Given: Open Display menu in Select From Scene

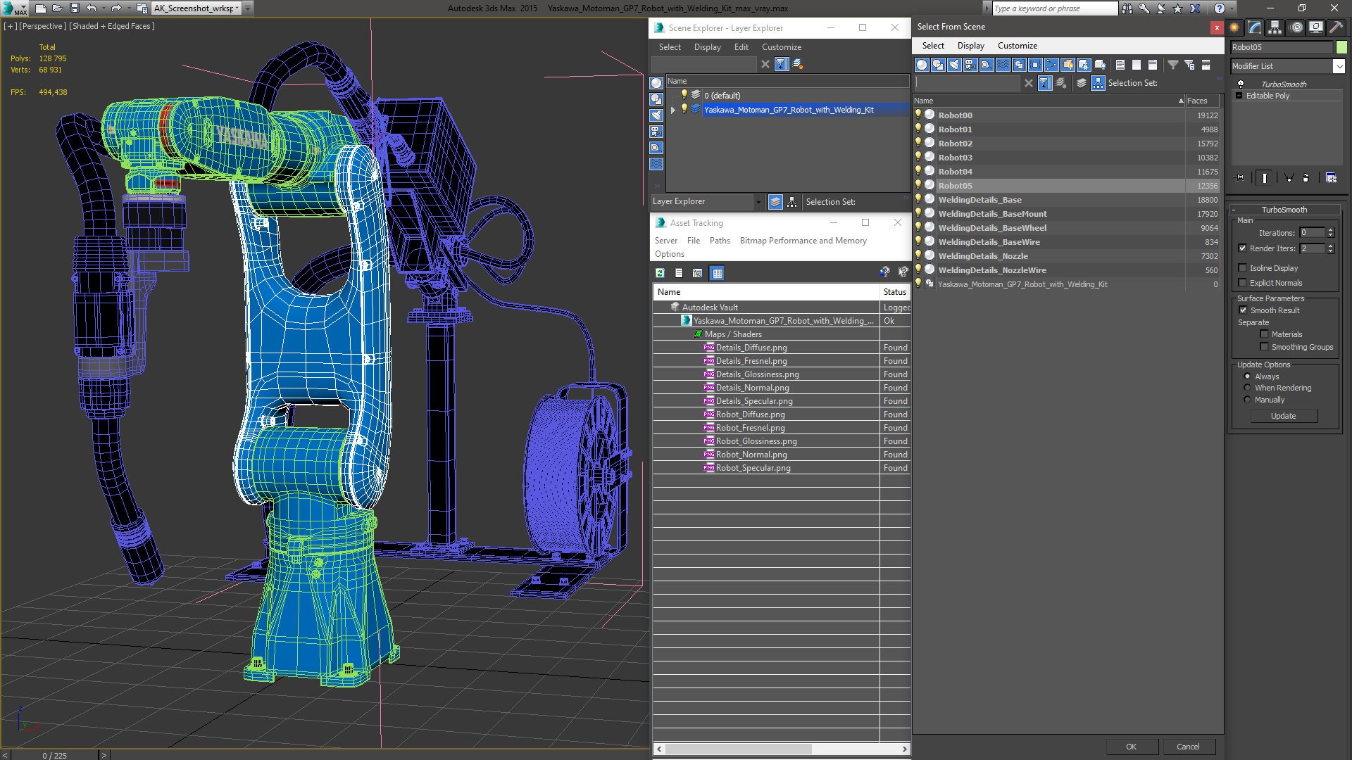Looking at the screenshot, I should 970,46.
